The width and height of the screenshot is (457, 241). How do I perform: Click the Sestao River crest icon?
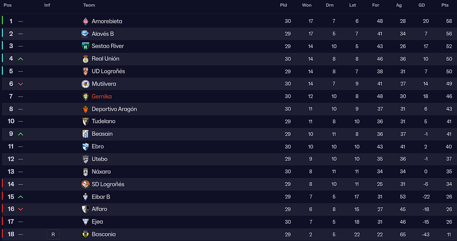[86, 46]
